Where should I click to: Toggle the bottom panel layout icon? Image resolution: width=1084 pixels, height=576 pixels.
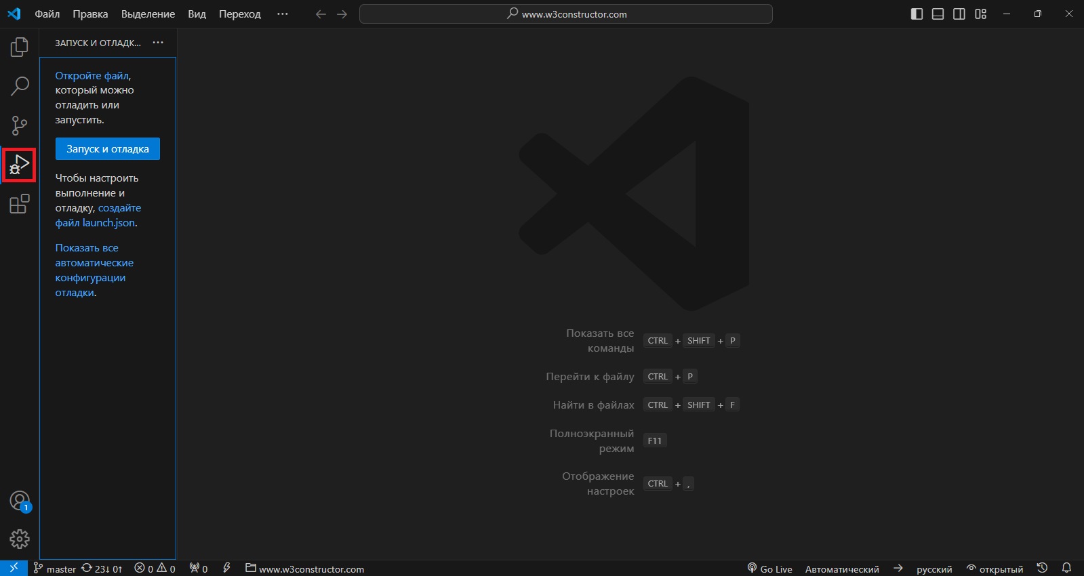click(x=938, y=14)
